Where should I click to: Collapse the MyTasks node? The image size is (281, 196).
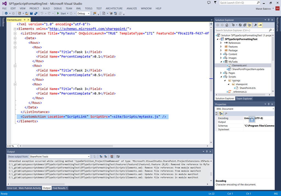[221, 62]
